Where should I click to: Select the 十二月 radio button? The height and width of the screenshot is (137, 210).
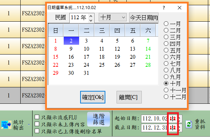166,96
